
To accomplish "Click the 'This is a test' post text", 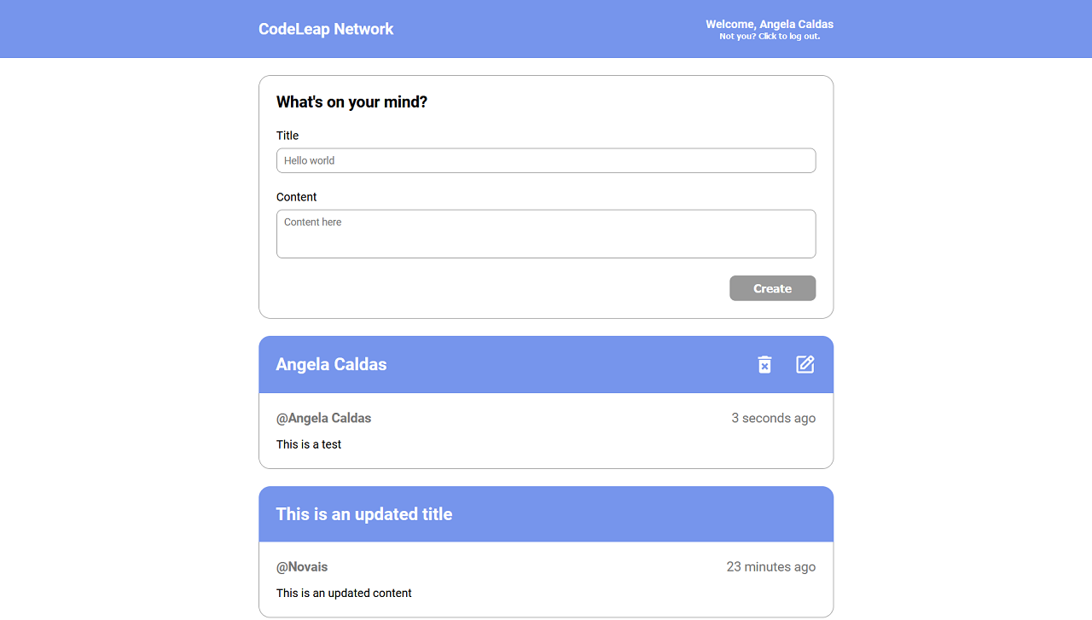I will click(309, 444).
